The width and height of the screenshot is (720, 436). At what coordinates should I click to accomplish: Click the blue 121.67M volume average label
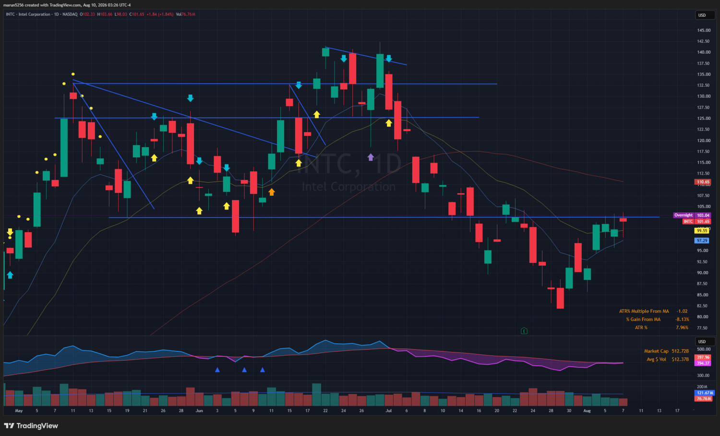pos(705,393)
